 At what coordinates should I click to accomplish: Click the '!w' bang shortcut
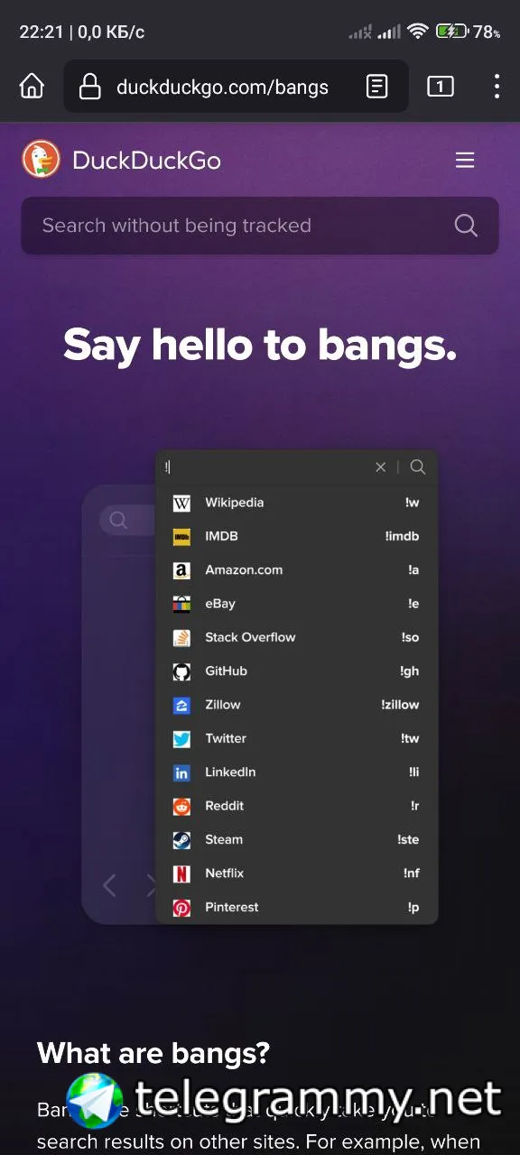pos(413,503)
